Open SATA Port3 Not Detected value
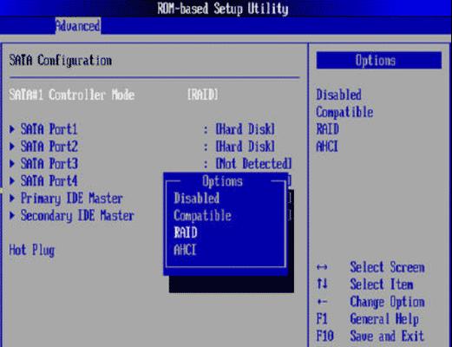The image size is (452, 347). pyautogui.click(x=253, y=164)
